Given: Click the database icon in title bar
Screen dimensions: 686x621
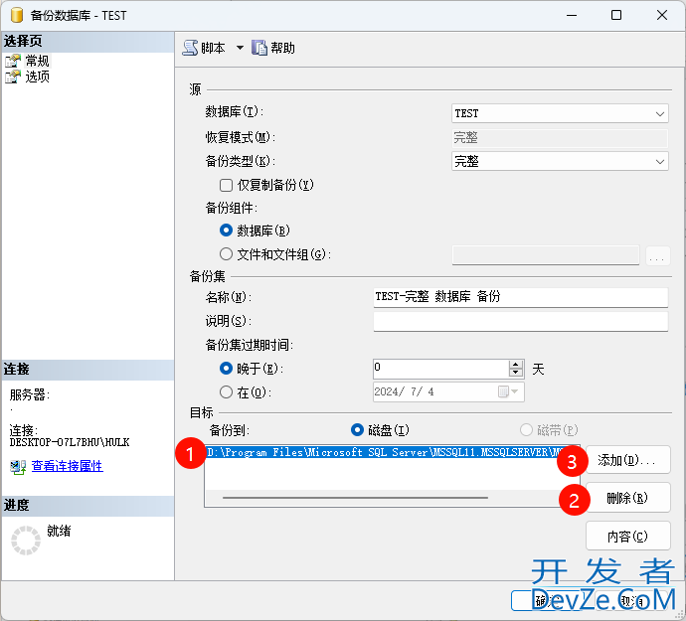Looking at the screenshot, I should coord(17,15).
